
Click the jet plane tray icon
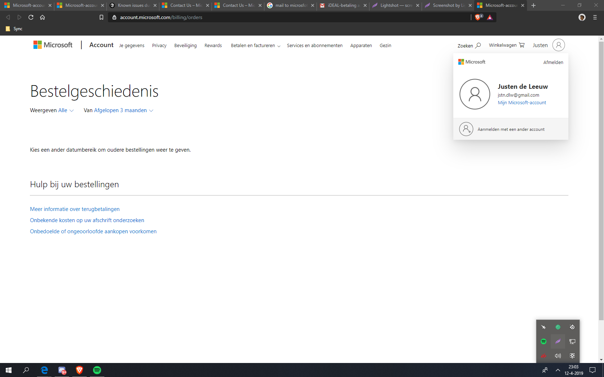(x=544, y=327)
